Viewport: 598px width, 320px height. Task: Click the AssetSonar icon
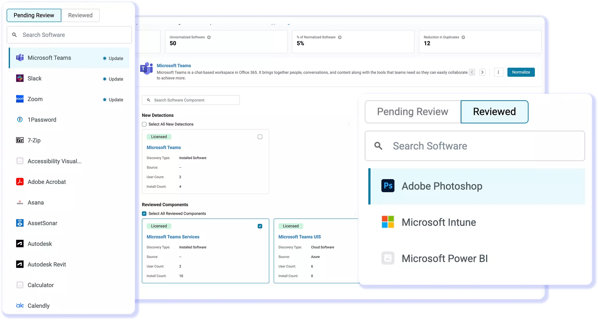coord(20,223)
